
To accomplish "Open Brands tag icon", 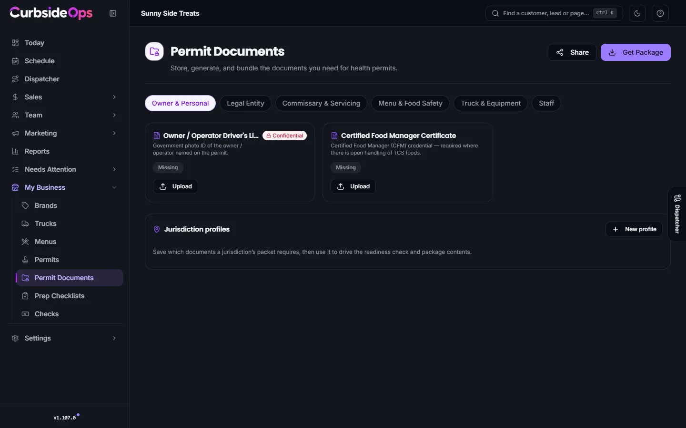I will pyautogui.click(x=25, y=205).
